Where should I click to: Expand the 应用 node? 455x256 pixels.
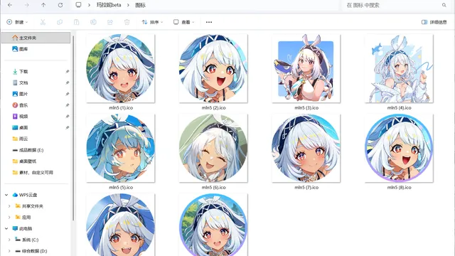pyautogui.click(x=9, y=217)
